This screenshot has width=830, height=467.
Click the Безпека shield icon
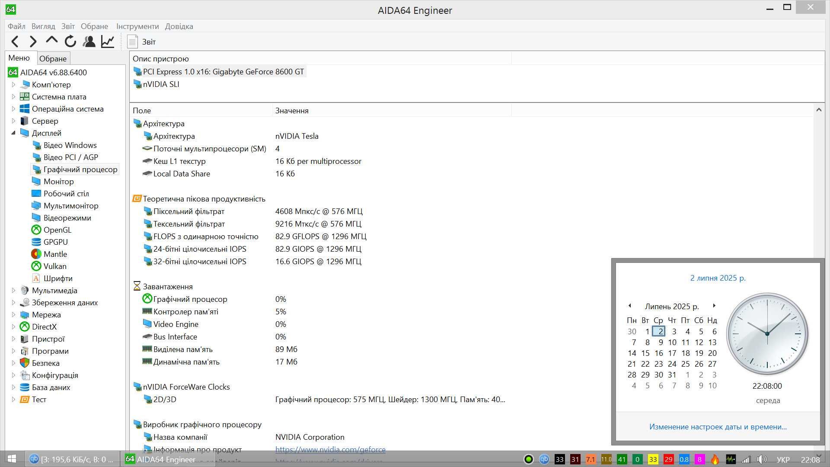[25, 363]
